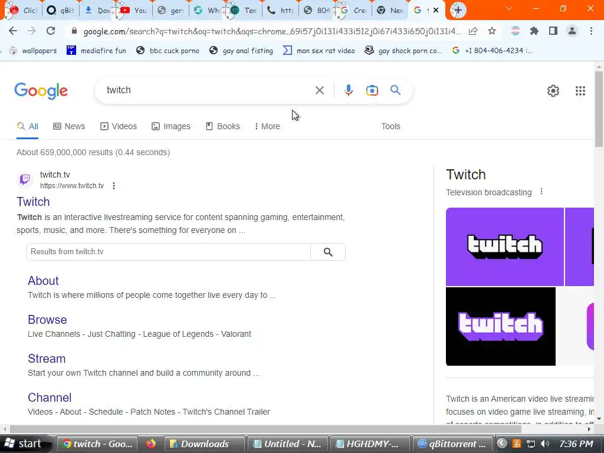Click the volume icon in system tray
The image size is (604, 453).
point(544,444)
